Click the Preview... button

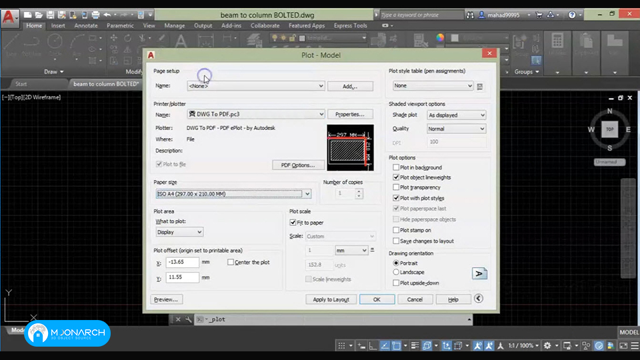coord(166,299)
